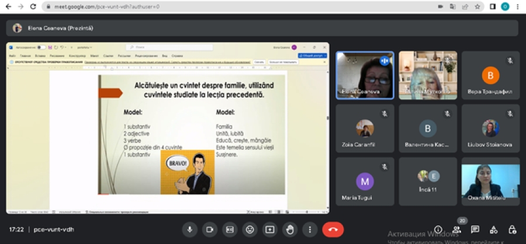Viewport: 526px width, 244px height.
Task: Open the chat messages panel
Action: pos(475,229)
